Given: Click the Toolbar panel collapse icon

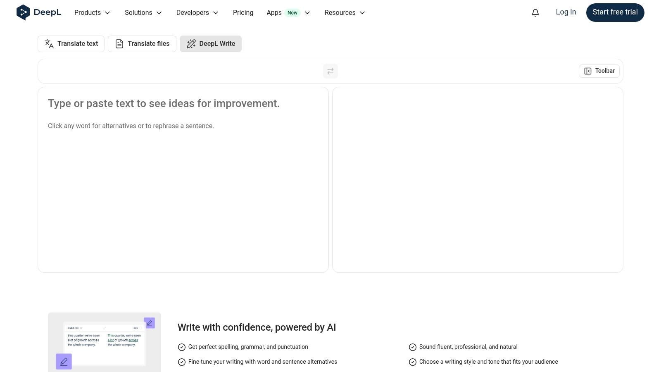Looking at the screenshot, I should click(588, 71).
